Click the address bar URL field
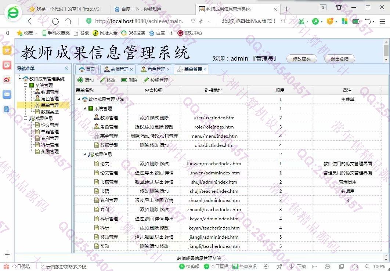Screen dimensions: 390x271 click(139, 21)
